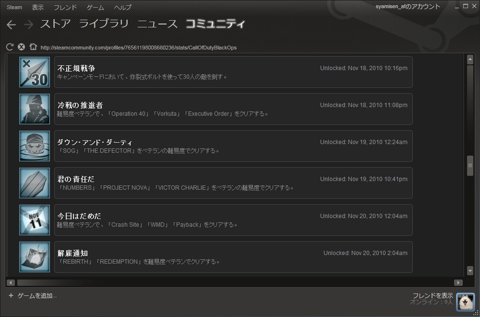
Task: Click the horizontal scrollbar right arrow
Action: point(458,282)
